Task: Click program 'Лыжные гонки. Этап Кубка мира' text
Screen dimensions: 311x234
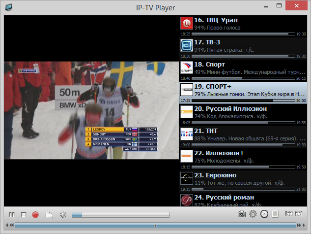Action: pos(248,94)
